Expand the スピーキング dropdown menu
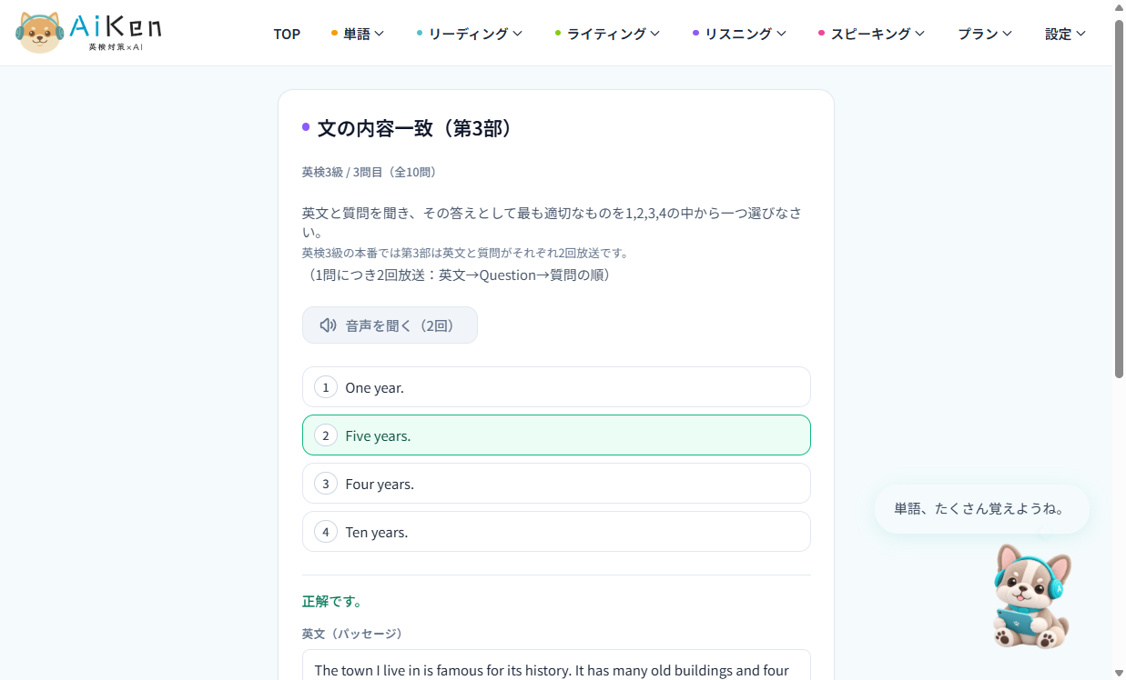 pyautogui.click(x=872, y=34)
